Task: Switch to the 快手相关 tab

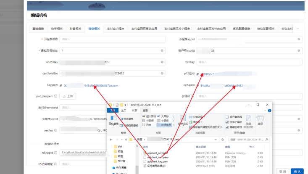Action: coord(57,29)
